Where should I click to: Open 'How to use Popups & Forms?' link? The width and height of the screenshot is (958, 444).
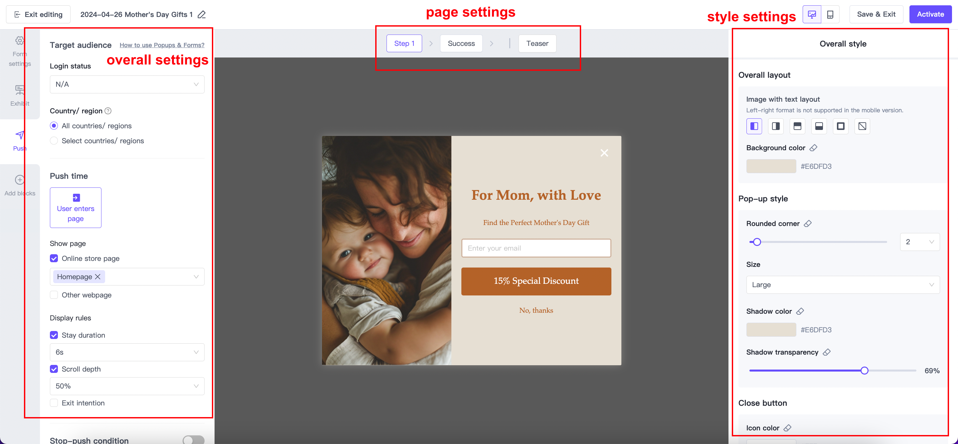[162, 45]
